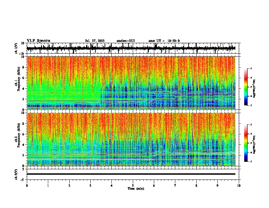Screen dimensions: 269x208
Task: Click time axis tick label "1"
Action: coord(48,186)
